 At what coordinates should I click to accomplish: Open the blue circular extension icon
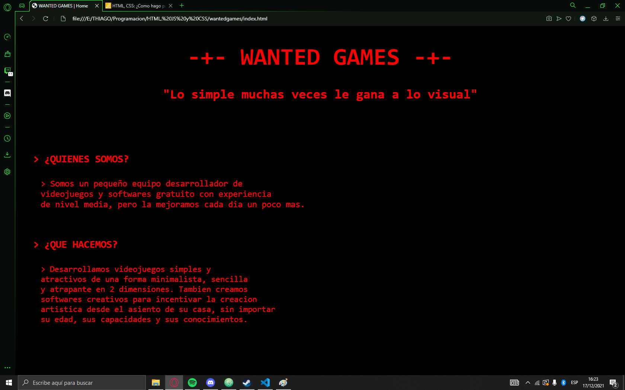click(583, 19)
